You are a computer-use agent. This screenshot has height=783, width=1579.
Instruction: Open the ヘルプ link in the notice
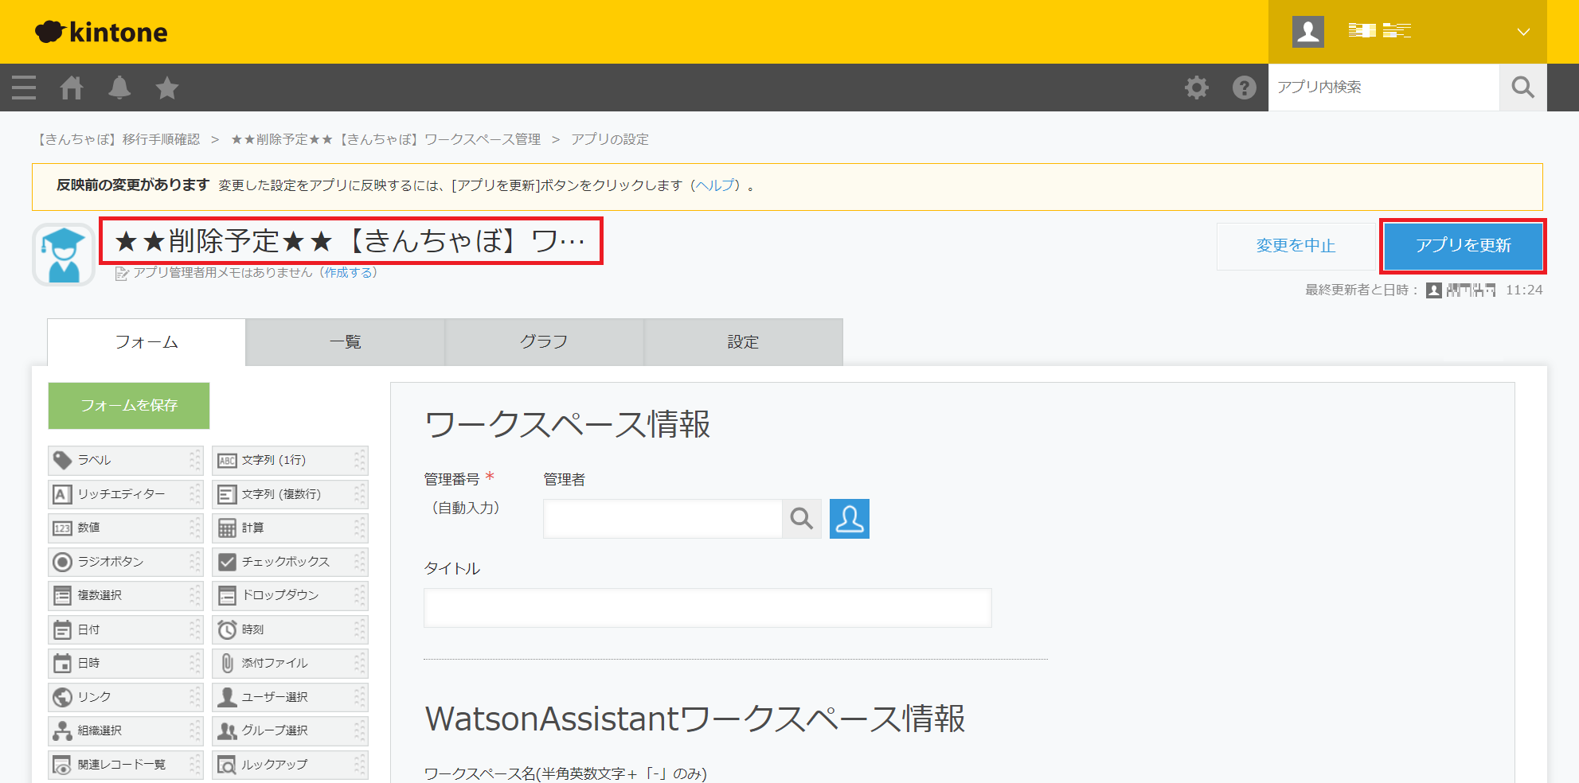[x=715, y=185]
